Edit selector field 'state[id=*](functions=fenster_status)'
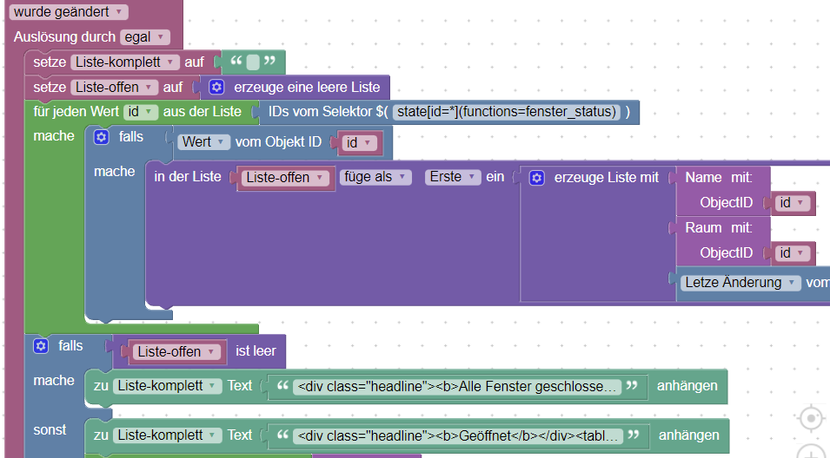Viewport: 830px width, 458px height. (507, 112)
